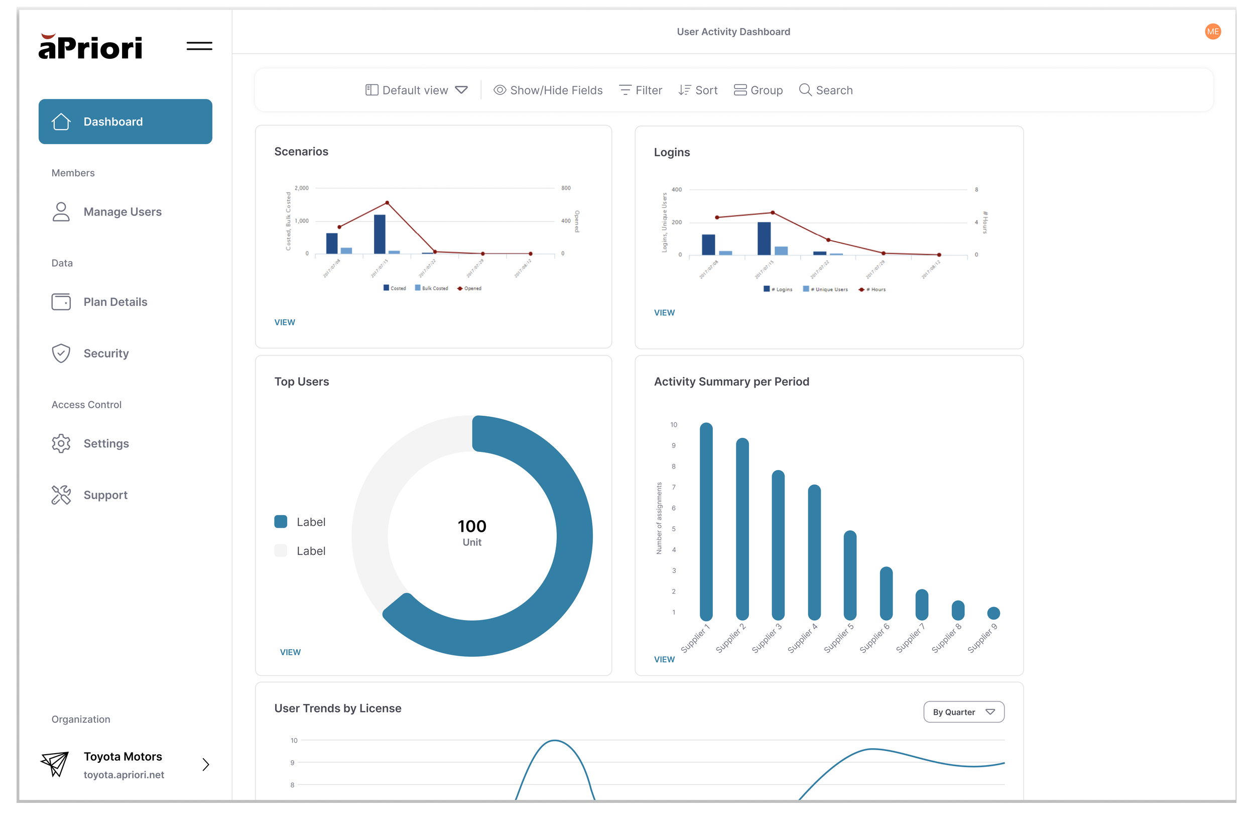Expand the By Quarter dropdown
This screenshot has width=1255, height=829.
[963, 712]
